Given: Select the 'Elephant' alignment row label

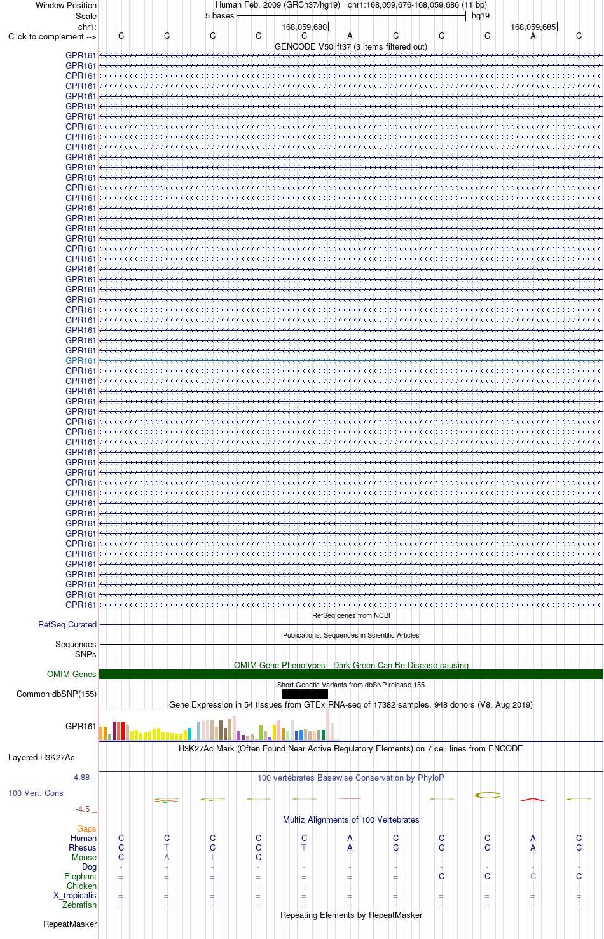Looking at the screenshot, I should (80, 876).
